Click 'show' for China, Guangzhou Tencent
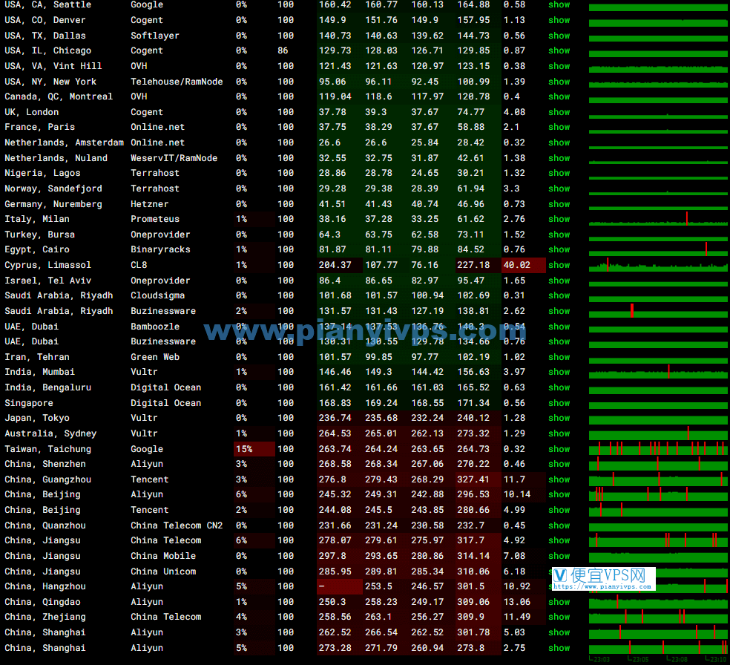Viewport: 730px width, 665px height. pyautogui.click(x=559, y=479)
